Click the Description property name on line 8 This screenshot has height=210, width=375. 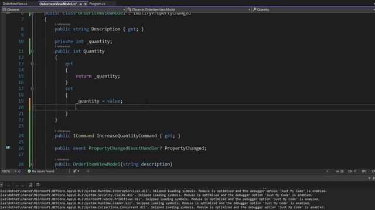(105, 29)
